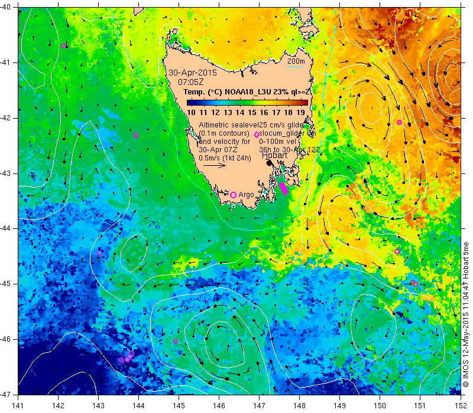Click the '141' longitude axis label

(x=18, y=405)
